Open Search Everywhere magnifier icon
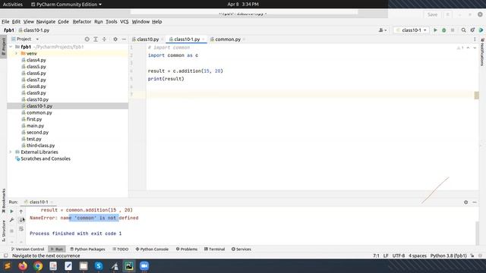The height and width of the screenshot is (273, 486). tap(464, 30)
